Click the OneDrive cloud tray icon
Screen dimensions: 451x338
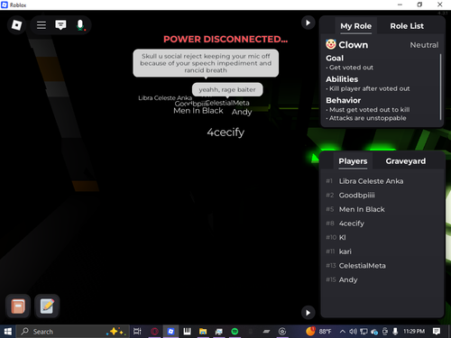[374, 332]
